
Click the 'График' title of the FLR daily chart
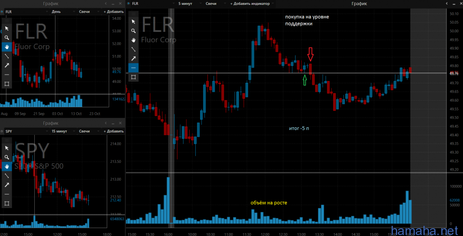coord(51,4)
